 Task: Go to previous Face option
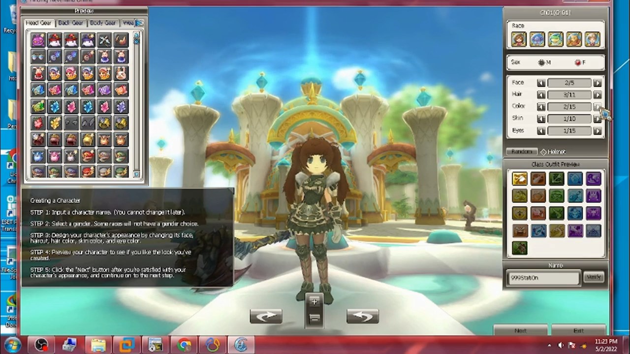tap(541, 83)
